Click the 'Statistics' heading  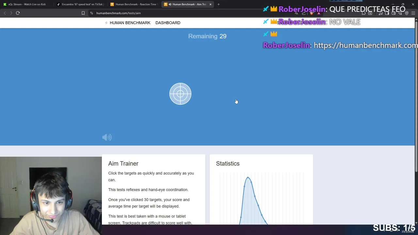coord(228,164)
